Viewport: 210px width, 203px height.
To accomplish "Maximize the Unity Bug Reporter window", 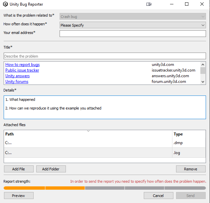I will coord(187,4).
